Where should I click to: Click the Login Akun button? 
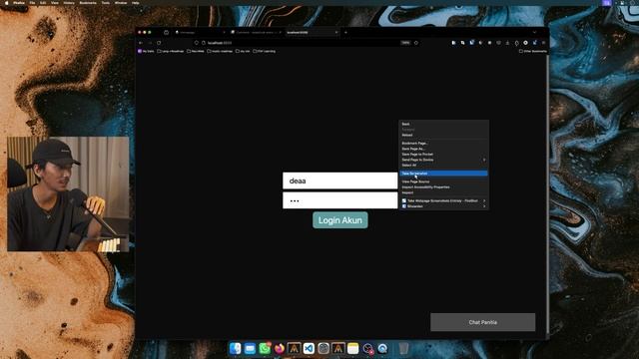[340, 220]
